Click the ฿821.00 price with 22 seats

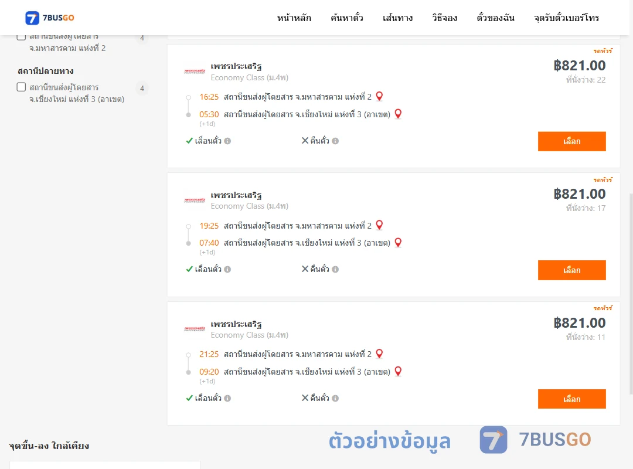click(579, 66)
